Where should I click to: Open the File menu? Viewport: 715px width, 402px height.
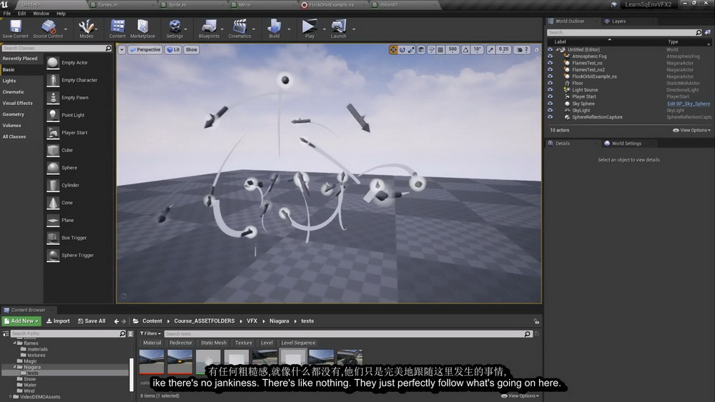[7, 14]
